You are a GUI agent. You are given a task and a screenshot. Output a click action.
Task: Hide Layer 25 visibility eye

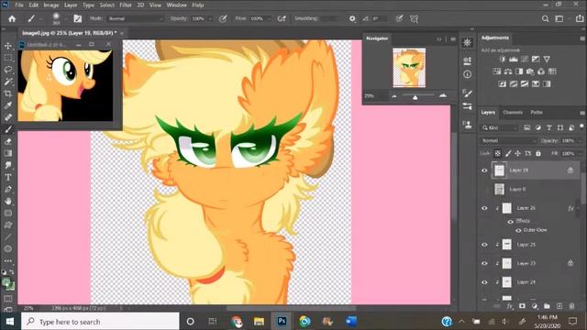pyautogui.click(x=484, y=245)
